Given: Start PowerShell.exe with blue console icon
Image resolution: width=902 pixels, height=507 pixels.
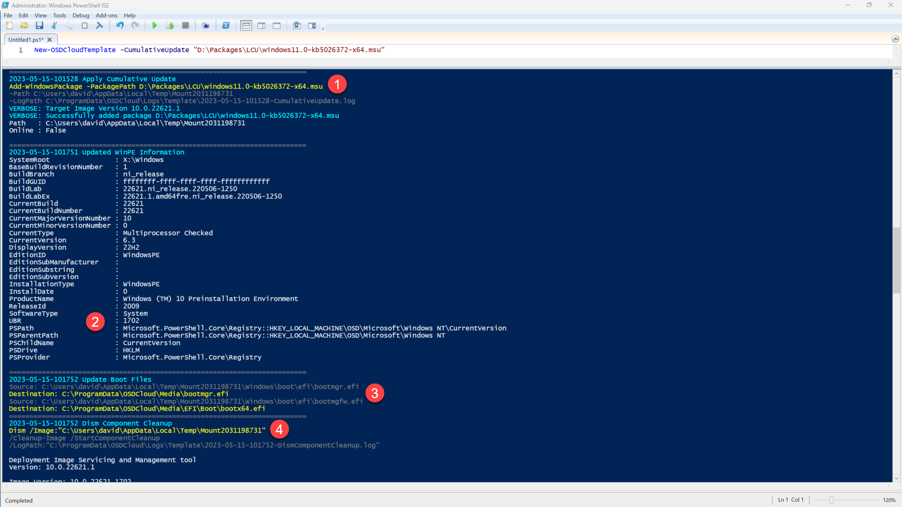Looking at the screenshot, I should (x=226, y=26).
